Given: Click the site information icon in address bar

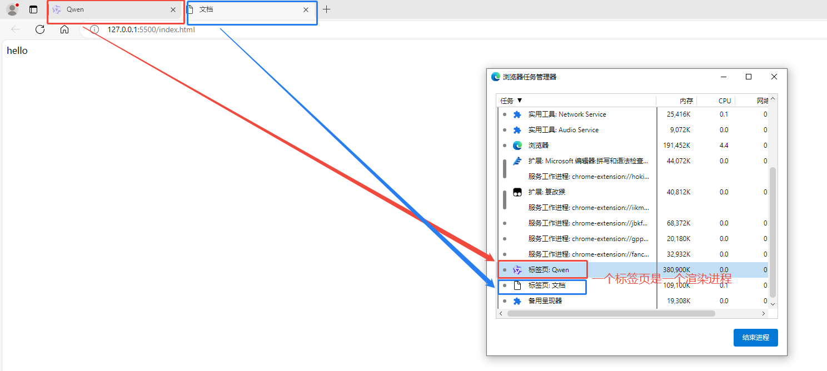Looking at the screenshot, I should click(x=94, y=29).
